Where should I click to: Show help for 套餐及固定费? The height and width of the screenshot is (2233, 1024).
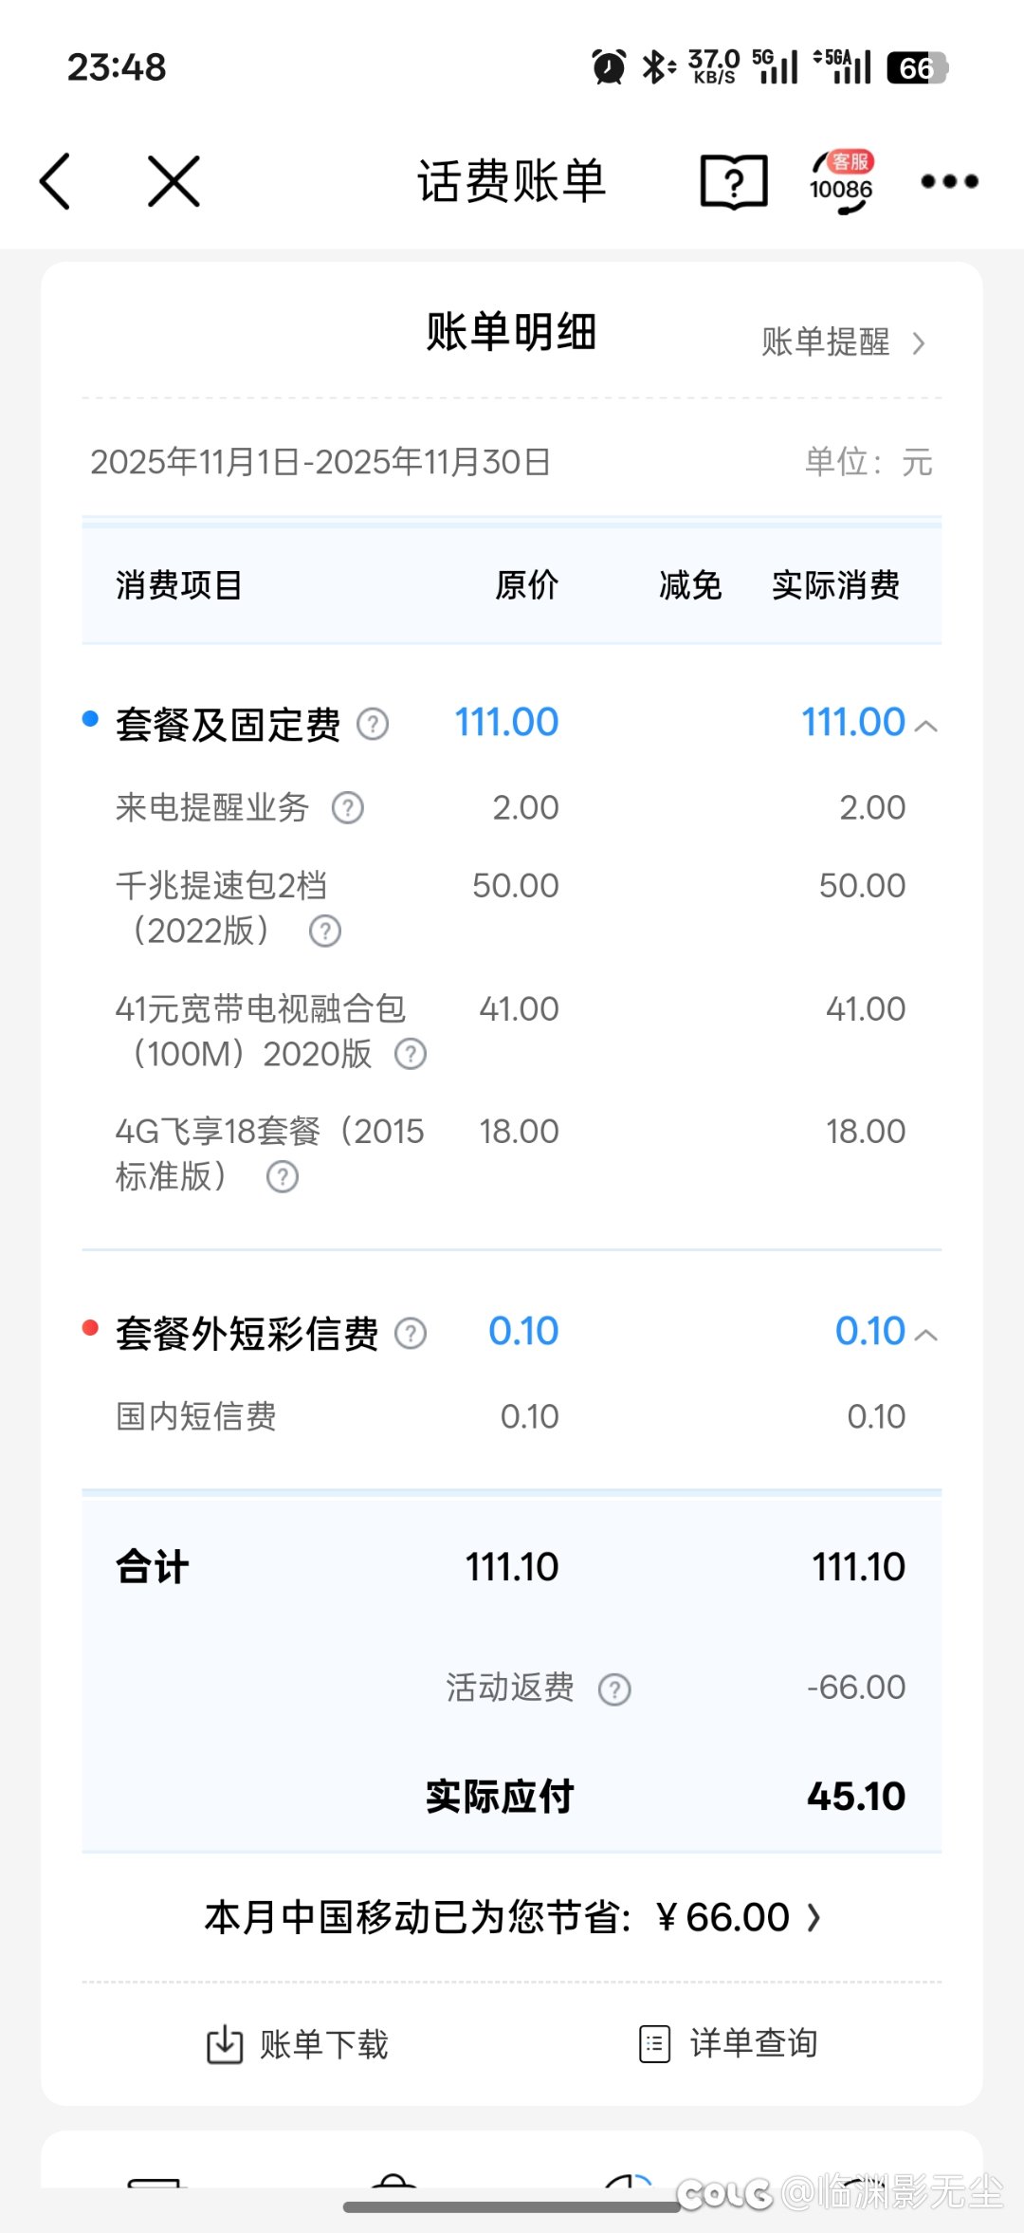point(373,725)
